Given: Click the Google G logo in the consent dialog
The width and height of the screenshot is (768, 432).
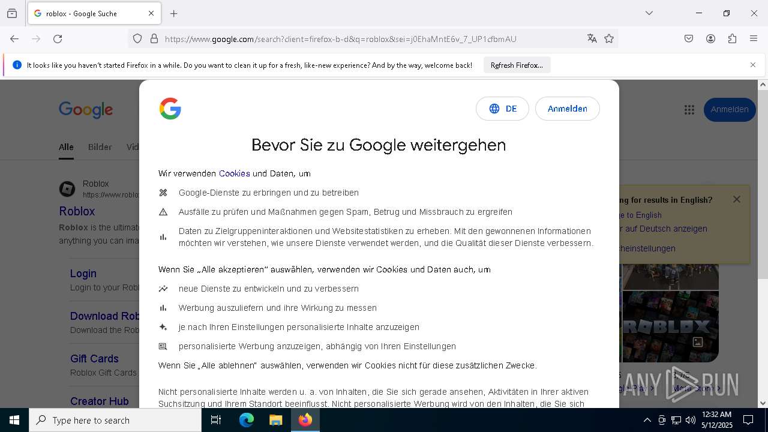Looking at the screenshot, I should click(170, 109).
